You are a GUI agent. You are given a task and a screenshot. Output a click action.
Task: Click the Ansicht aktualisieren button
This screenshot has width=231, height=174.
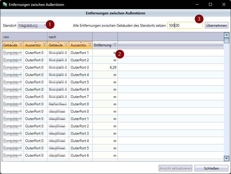(176, 168)
